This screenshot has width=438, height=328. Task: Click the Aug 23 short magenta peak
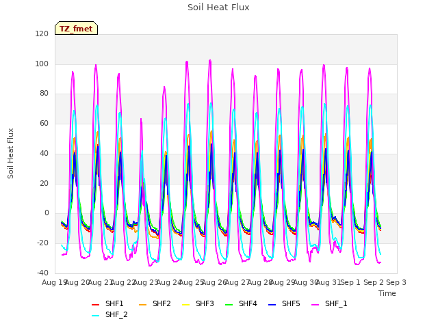141,120
